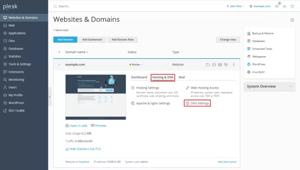Click the website preview thumbnail
Screen dimensions: 300x170
(96, 97)
